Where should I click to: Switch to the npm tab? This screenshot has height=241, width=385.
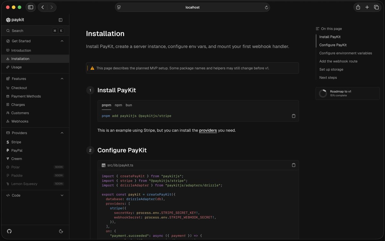[118, 105]
